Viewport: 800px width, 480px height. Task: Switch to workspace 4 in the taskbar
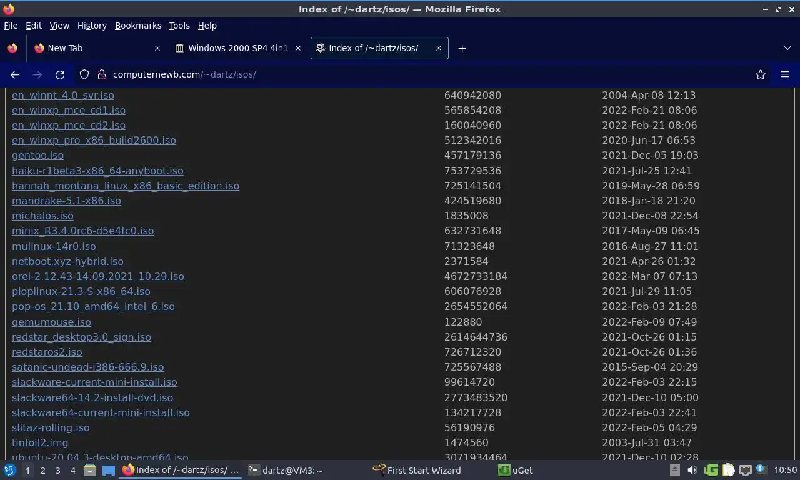73,471
